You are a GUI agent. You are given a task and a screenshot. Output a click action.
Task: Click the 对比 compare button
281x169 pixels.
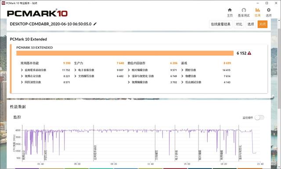click(239, 24)
